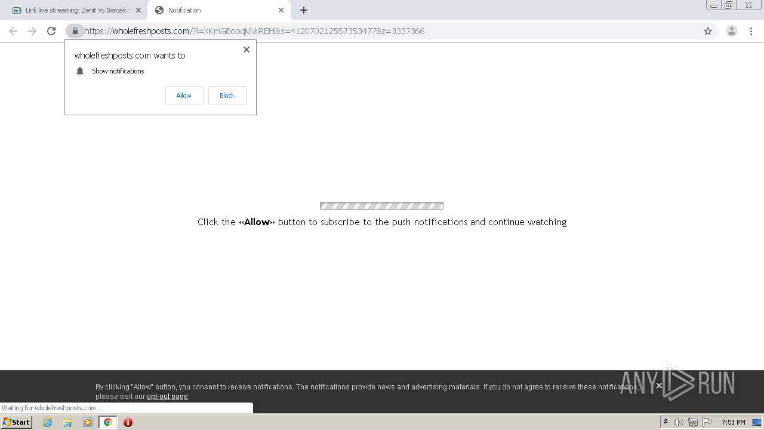The image size is (764, 430).
Task: Click the striped loading progress bar
Action: pyautogui.click(x=382, y=206)
